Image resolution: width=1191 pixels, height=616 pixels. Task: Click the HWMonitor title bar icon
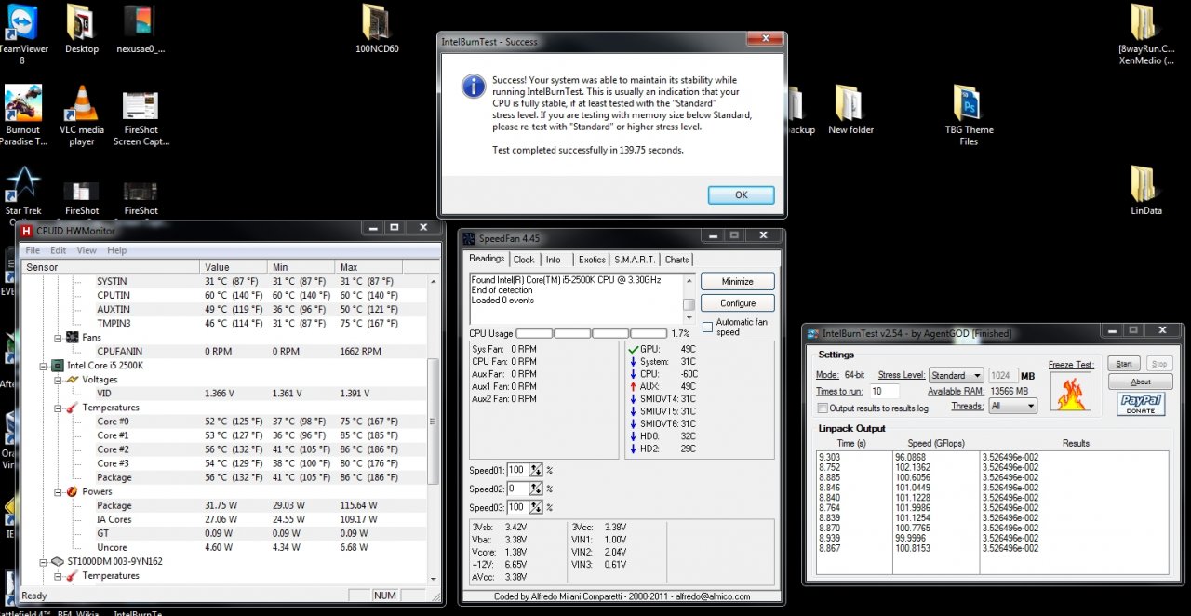(27, 230)
